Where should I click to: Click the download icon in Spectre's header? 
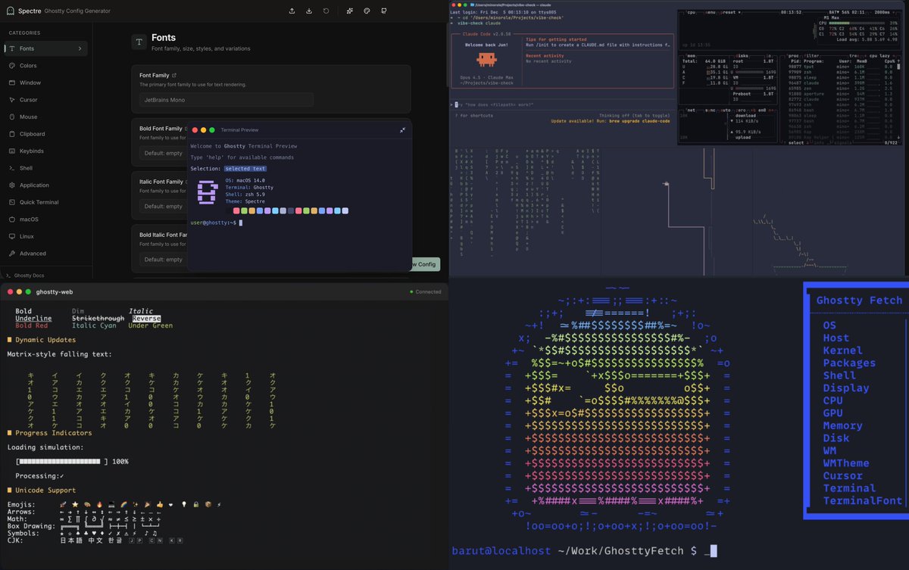tap(309, 11)
